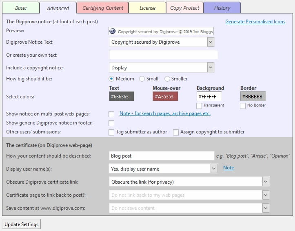Expand the Display user name(s) dropdown
This screenshot has height=231, width=295.
point(163,169)
